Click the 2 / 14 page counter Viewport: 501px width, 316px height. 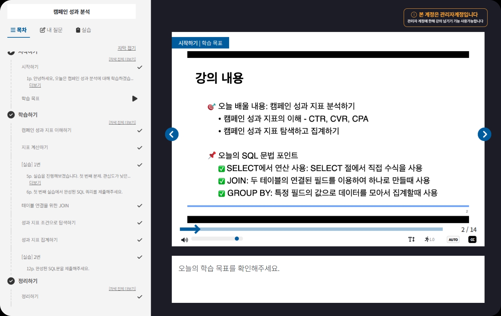pos(469,230)
